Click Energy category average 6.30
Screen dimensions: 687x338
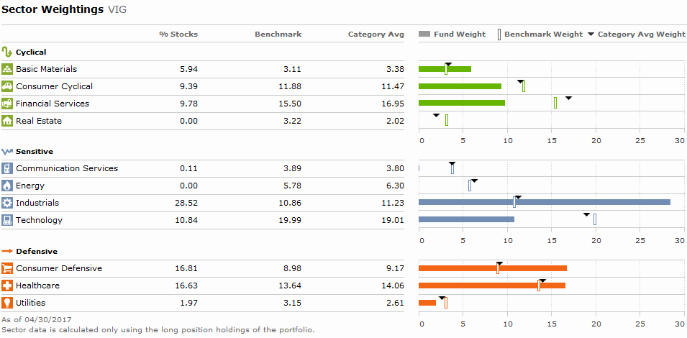395,186
